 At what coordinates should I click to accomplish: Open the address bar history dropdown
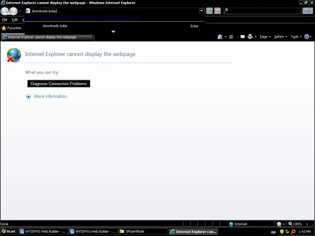tap(202, 11)
